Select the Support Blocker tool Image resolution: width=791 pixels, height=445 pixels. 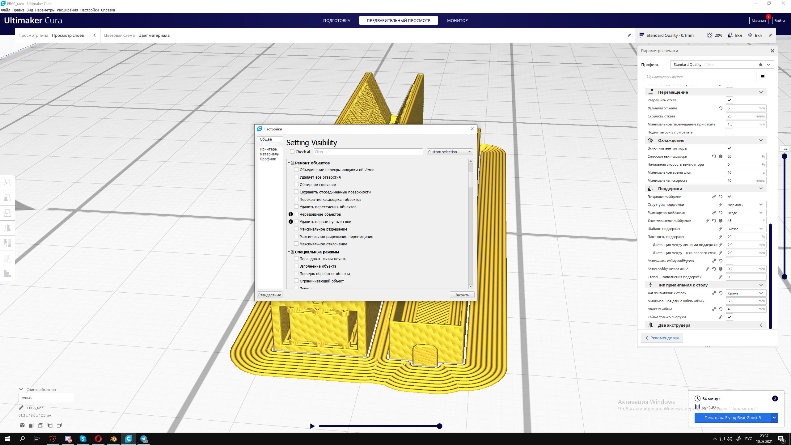(7, 258)
